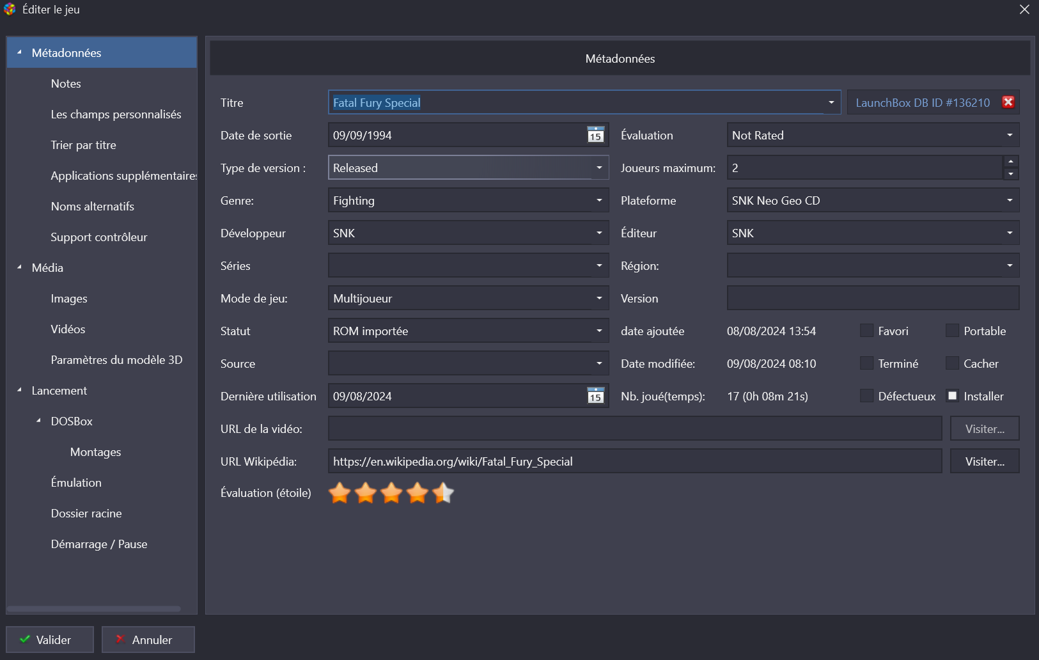
Task: Click the URL Wikipédia field
Action: [x=635, y=461]
